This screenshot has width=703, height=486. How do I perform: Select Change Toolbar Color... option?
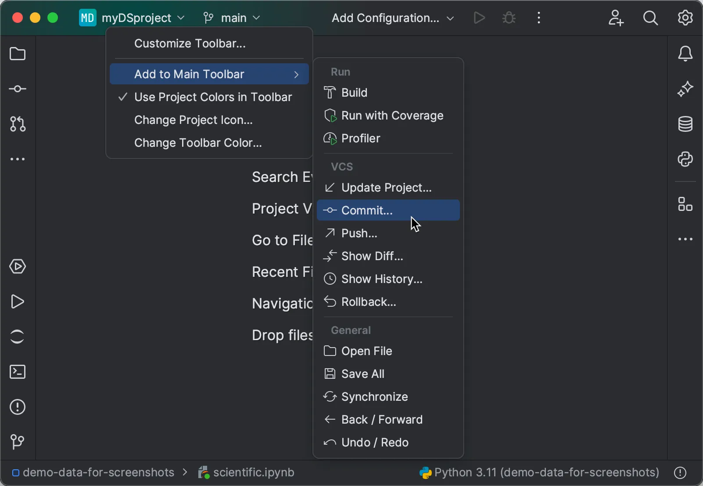pos(198,143)
